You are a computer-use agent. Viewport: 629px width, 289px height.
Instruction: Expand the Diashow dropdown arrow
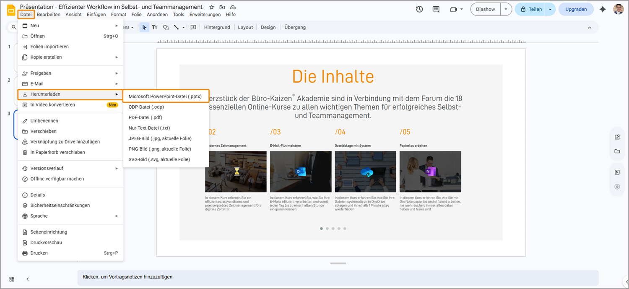point(507,9)
